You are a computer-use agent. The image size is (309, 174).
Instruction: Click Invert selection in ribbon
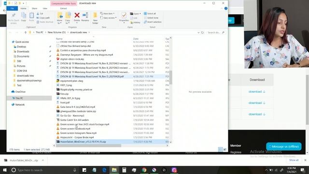point(153,22)
